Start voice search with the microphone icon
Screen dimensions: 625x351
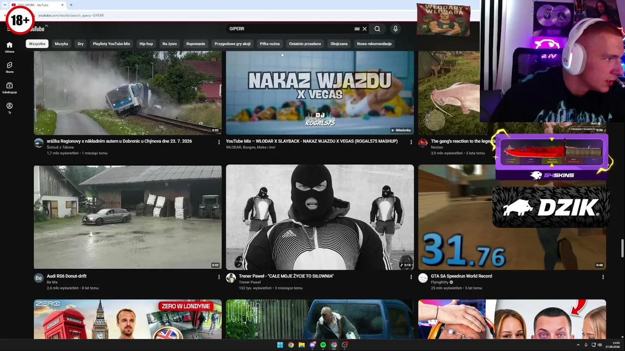[396, 29]
